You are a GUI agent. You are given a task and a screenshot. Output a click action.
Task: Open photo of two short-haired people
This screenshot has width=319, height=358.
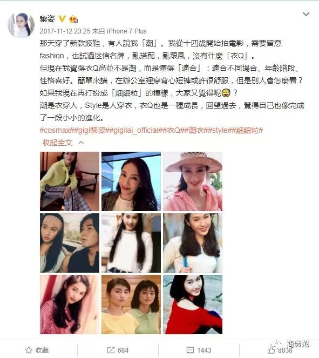click(131, 305)
